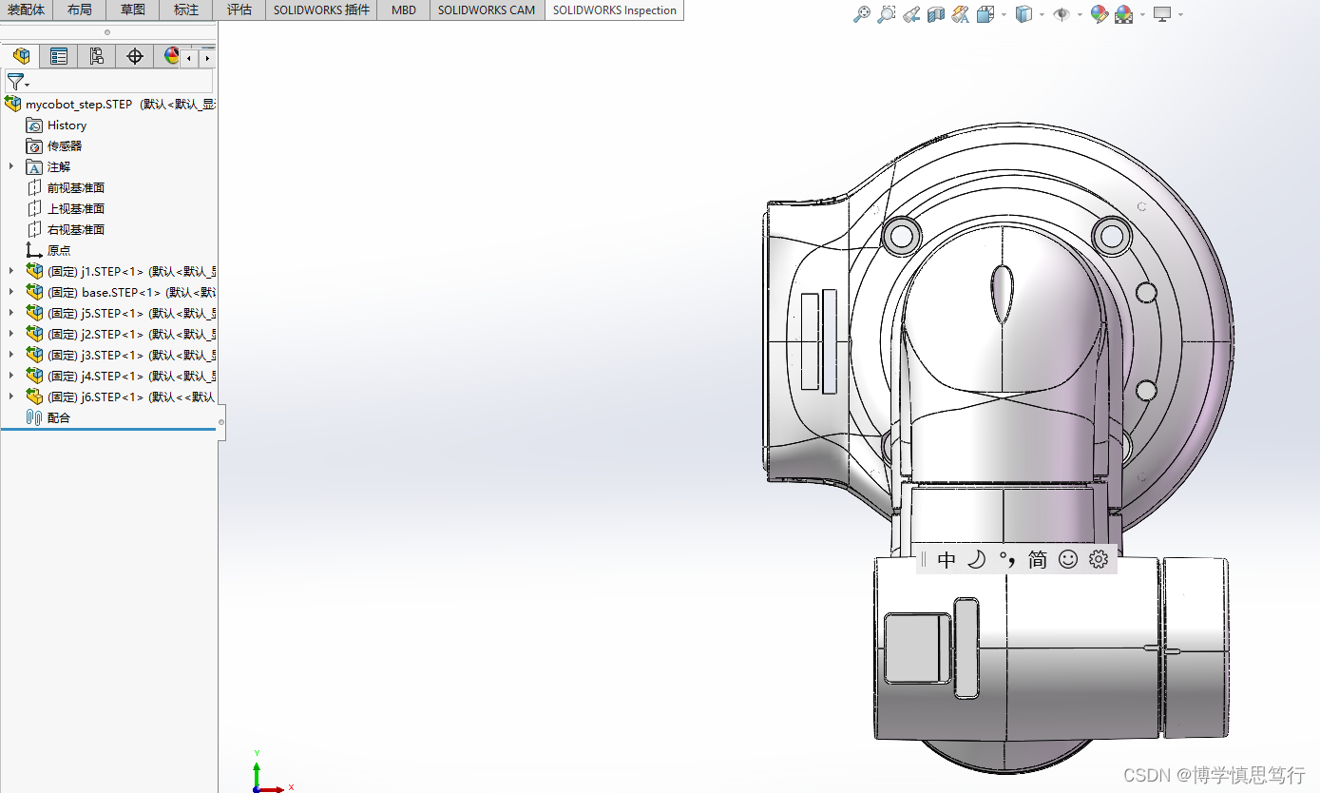Screen dimensions: 1320x793
Task: Switch to the 草图 tab
Action: (x=133, y=10)
